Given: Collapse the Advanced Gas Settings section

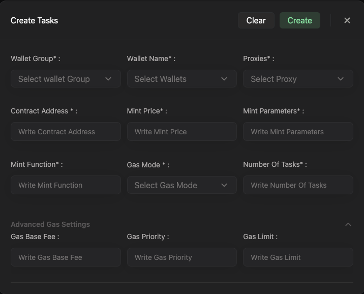Looking at the screenshot, I should [348, 224].
